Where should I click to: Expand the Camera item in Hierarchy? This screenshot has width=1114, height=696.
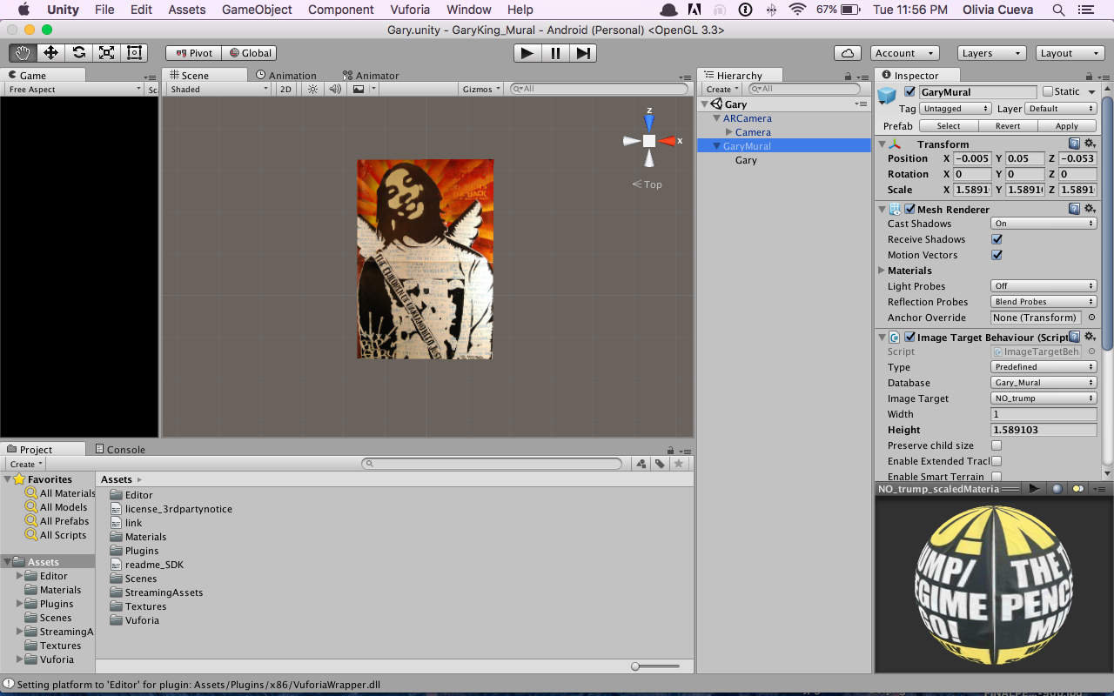click(x=729, y=132)
